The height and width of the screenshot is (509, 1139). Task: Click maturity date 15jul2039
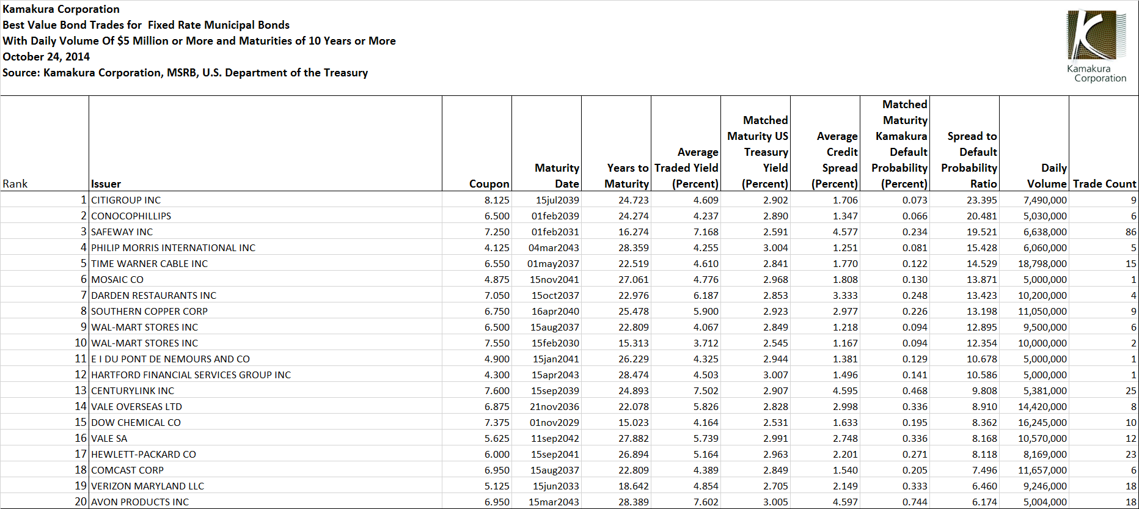tap(557, 200)
